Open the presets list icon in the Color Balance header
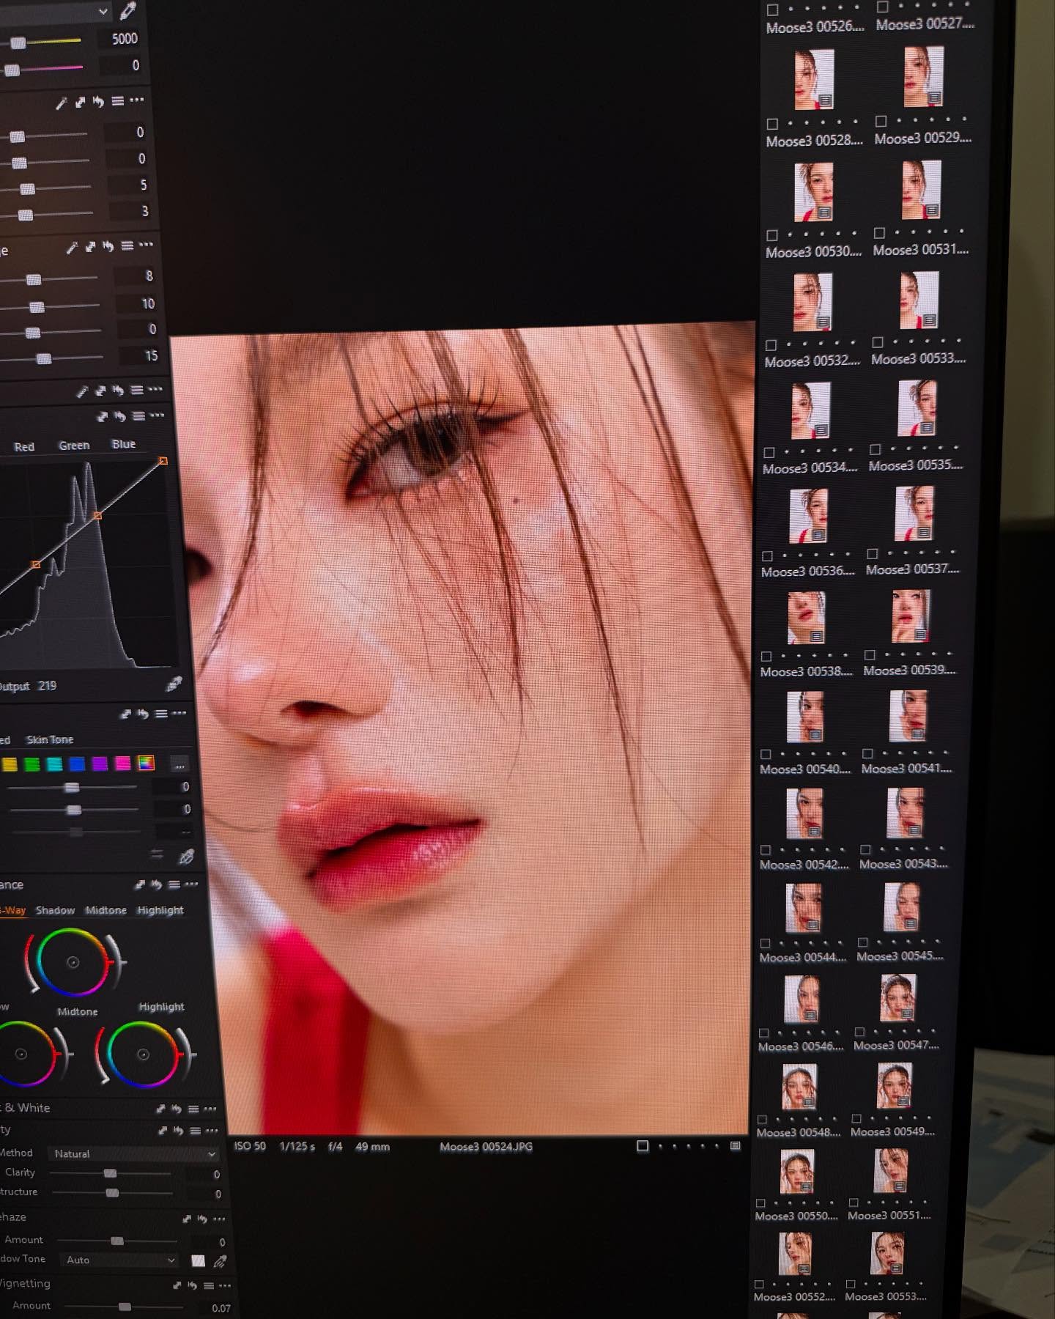The height and width of the screenshot is (1319, 1055). [174, 885]
